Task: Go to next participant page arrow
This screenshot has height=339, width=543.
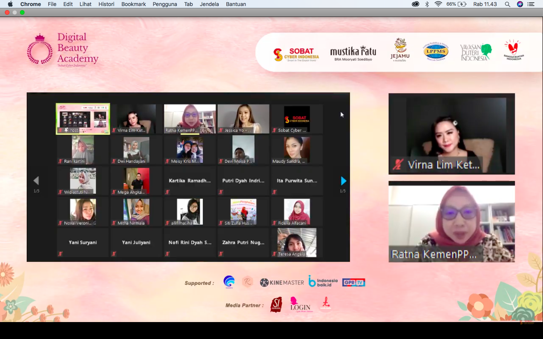Action: [343, 181]
